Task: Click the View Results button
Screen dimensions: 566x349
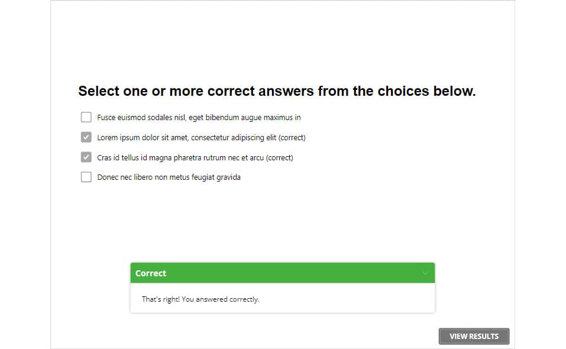Action: coord(474,336)
